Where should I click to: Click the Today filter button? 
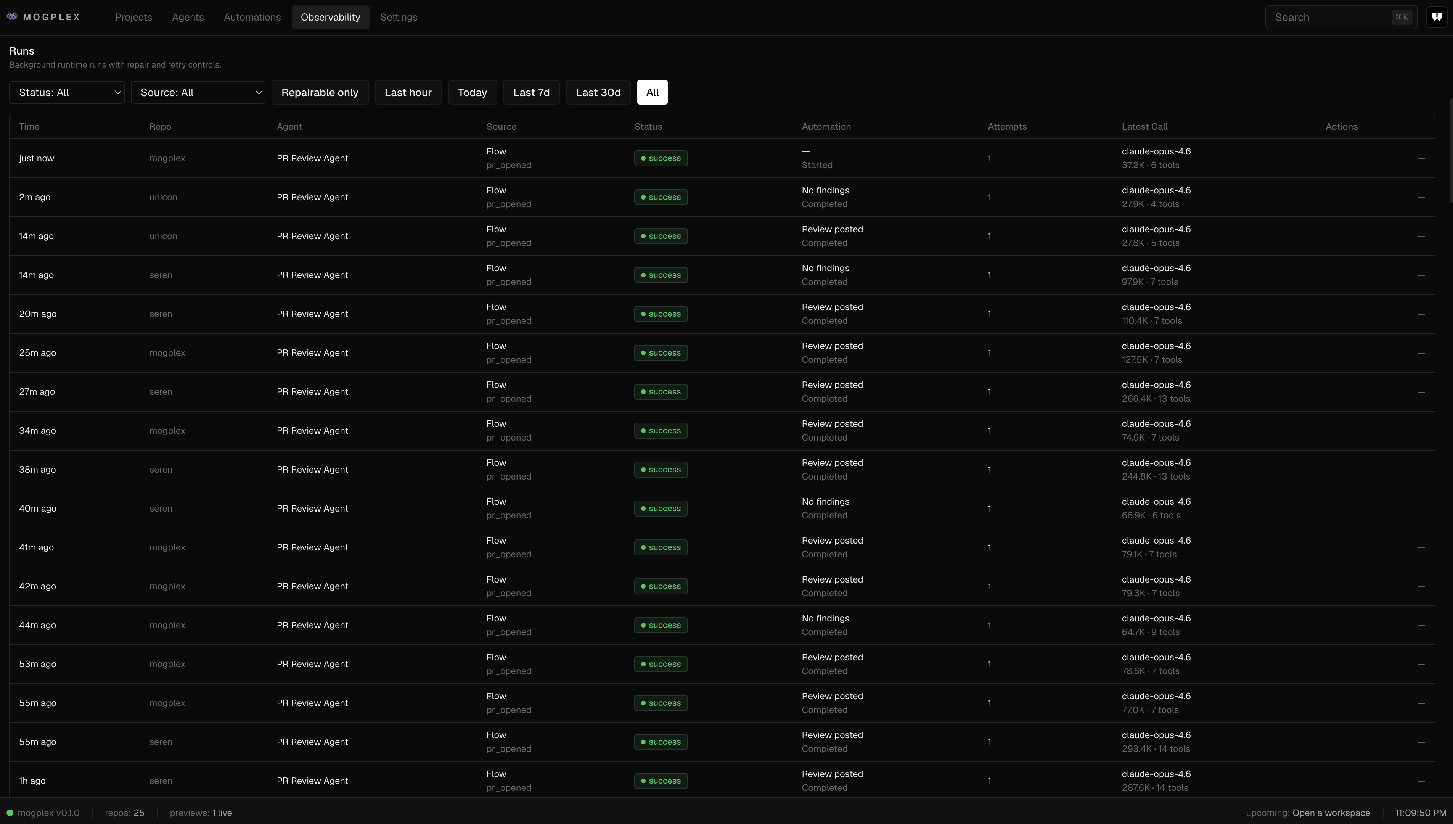(x=472, y=92)
